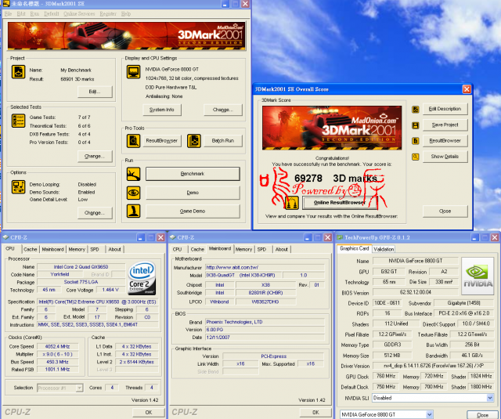
Task: Click the Selected Tests checklist icon
Action: [x=18, y=121]
